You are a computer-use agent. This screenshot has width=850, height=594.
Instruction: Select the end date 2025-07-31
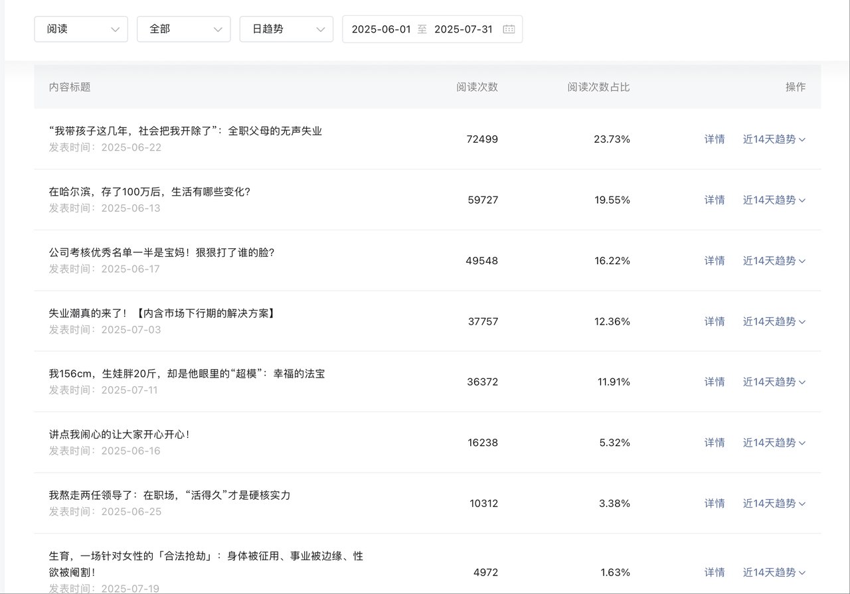tap(464, 29)
